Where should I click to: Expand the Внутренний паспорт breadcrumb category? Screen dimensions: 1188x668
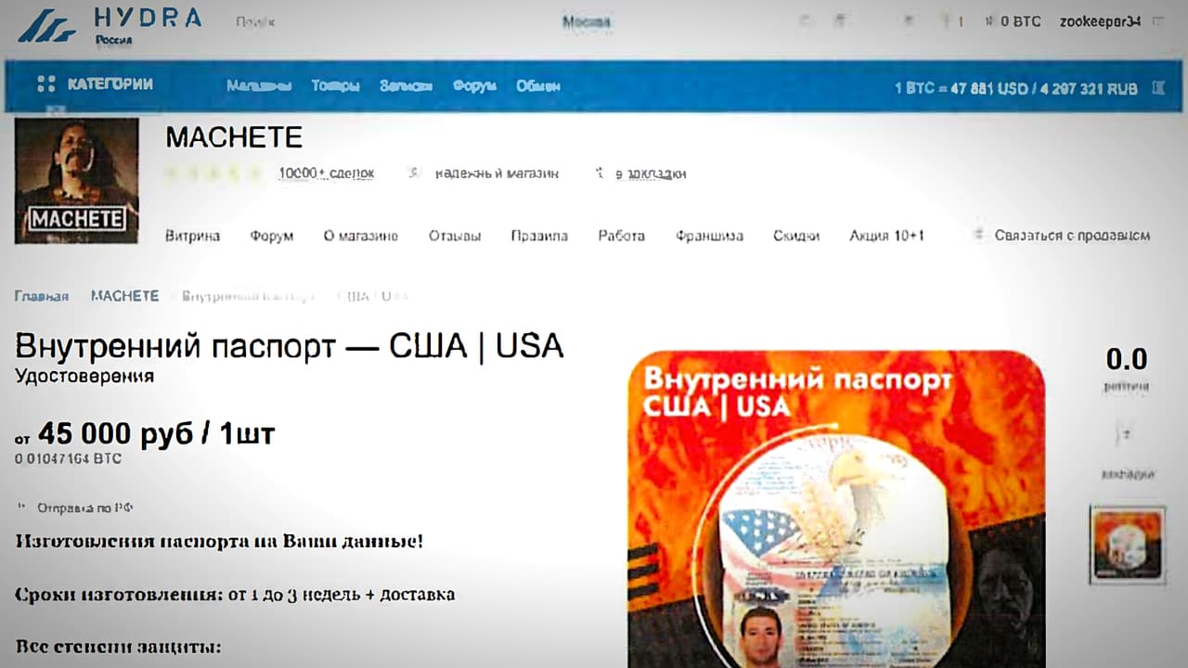point(249,295)
